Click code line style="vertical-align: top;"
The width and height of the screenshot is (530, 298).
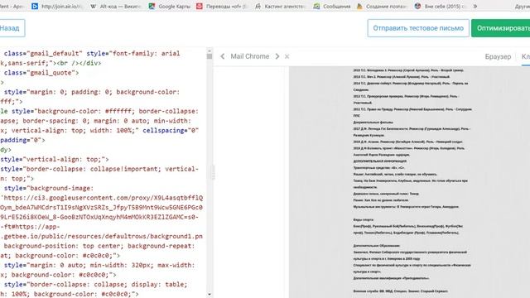click(x=55, y=159)
